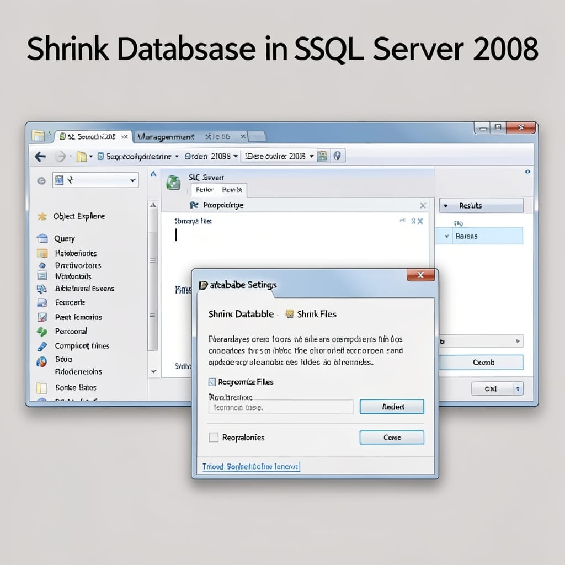Click the green toolbar icon beside 'Sere cuclrer 2008'

tap(322, 156)
